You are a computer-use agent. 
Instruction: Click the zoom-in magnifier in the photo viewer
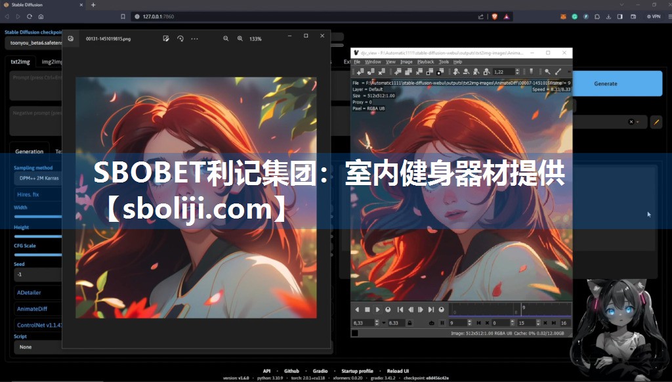coord(240,39)
